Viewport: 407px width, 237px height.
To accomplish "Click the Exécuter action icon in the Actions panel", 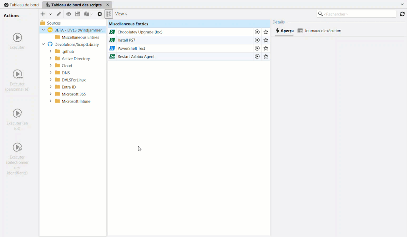I will point(17,38).
